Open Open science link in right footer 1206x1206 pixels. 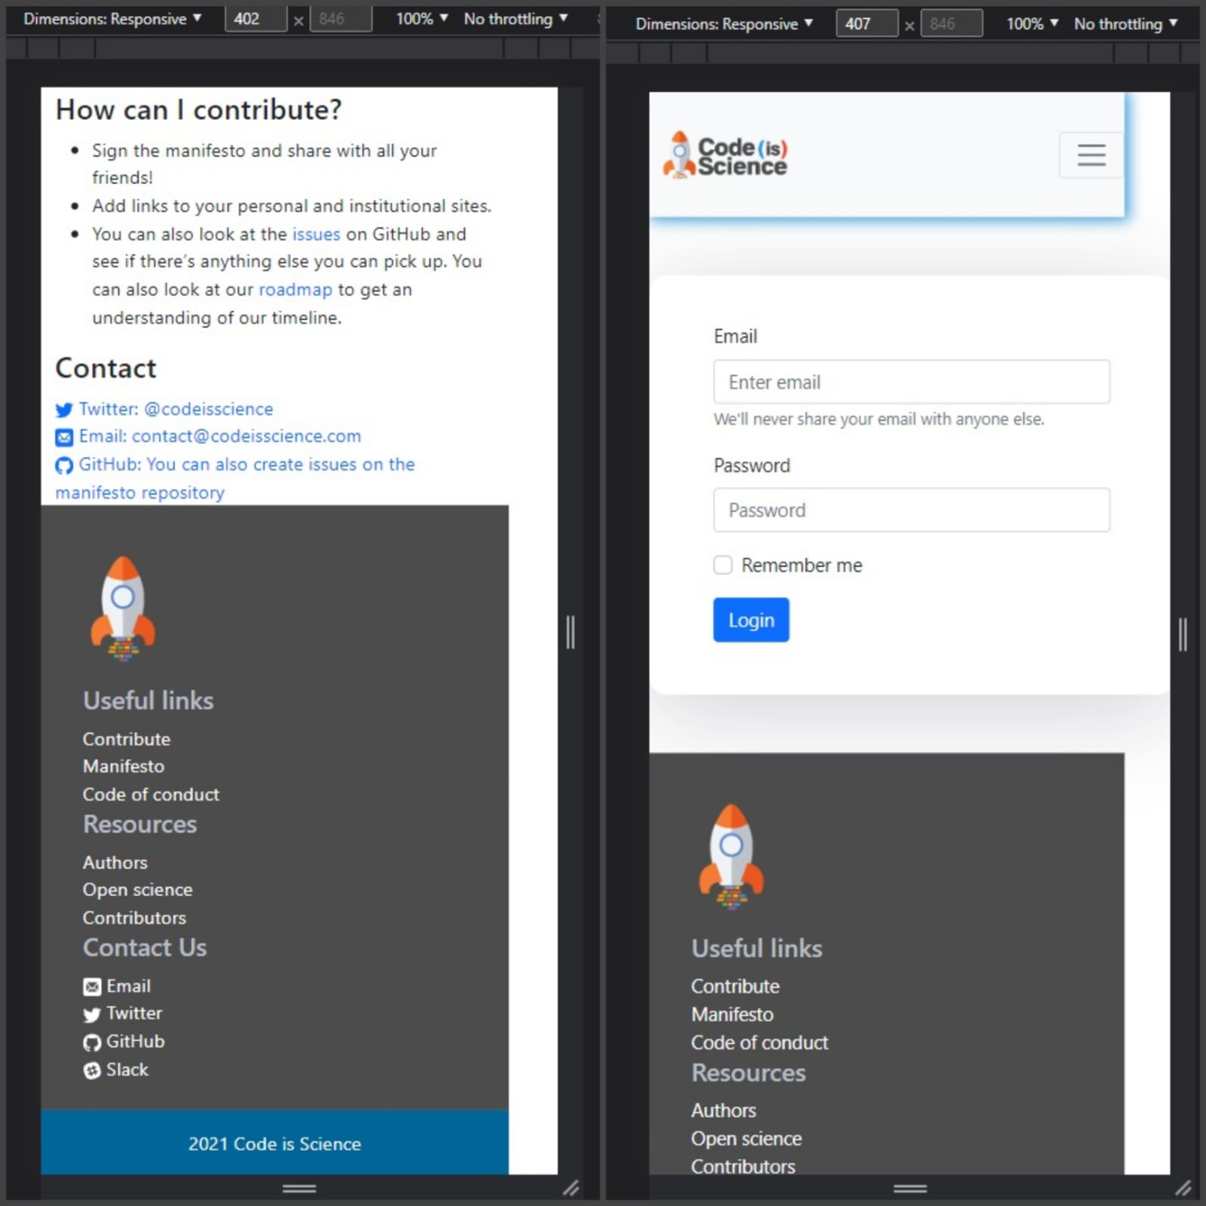pos(746,1139)
